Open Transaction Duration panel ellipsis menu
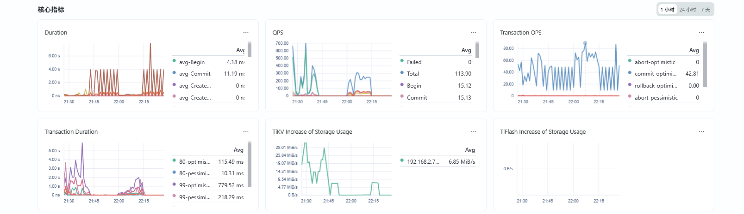The width and height of the screenshot is (744, 214). click(x=246, y=131)
